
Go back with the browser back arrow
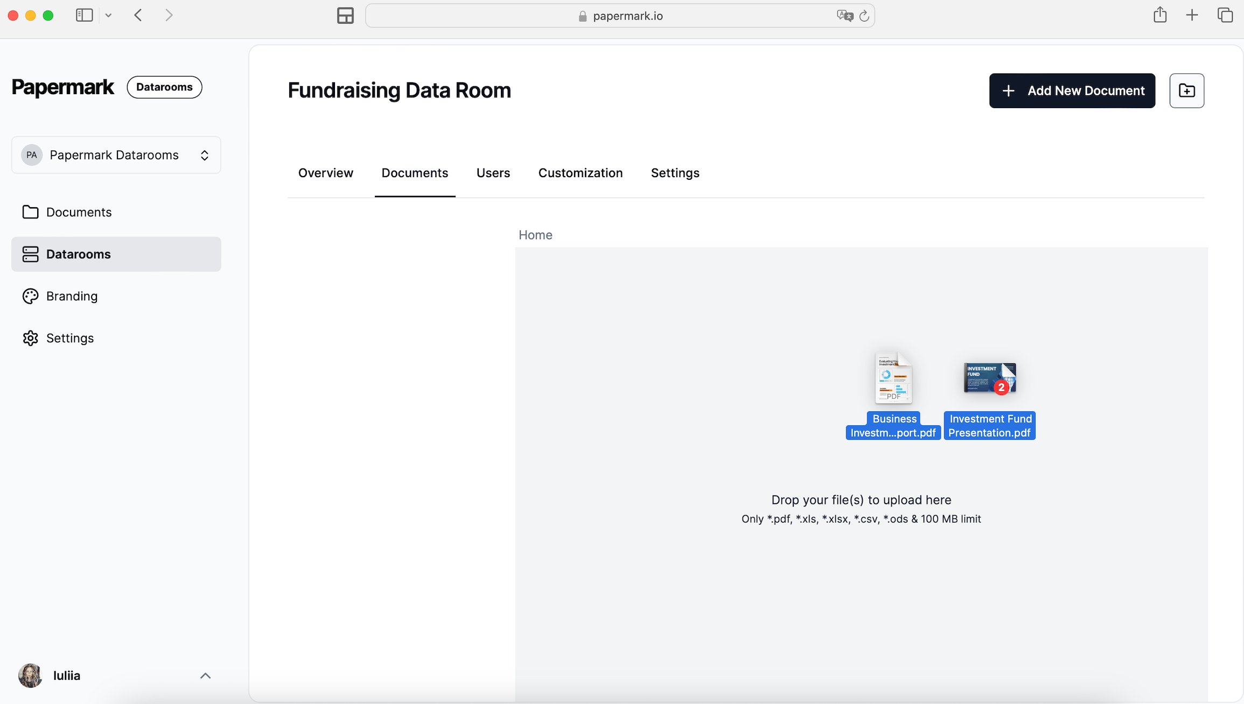(x=138, y=15)
